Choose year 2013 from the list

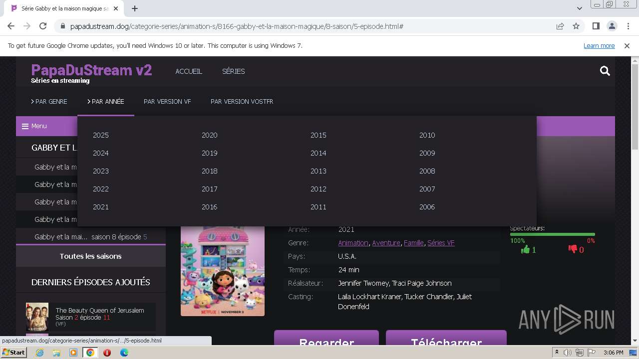(319, 171)
